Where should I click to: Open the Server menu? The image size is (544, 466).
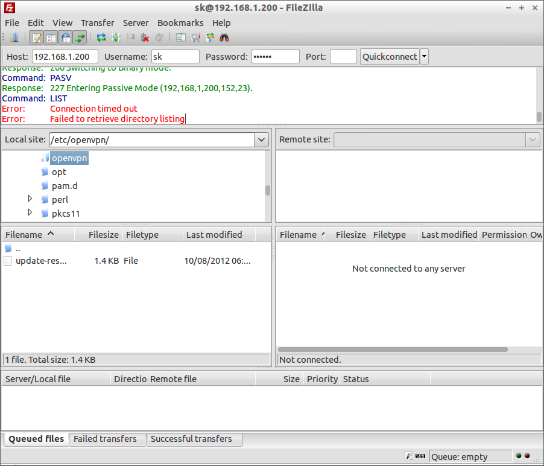[x=136, y=23]
